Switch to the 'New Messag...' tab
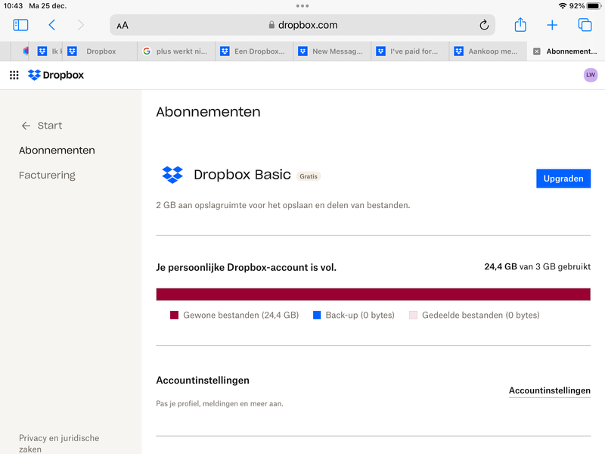Viewport: 605px width, 454px height. tap(333, 51)
